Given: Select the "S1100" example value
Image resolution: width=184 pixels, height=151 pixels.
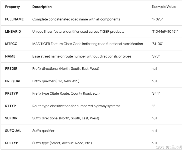Looking at the screenshot, I should click(x=157, y=44).
